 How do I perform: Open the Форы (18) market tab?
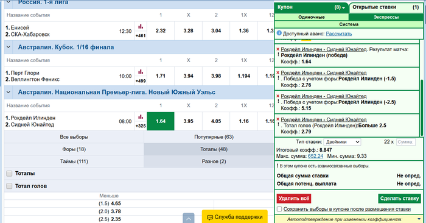[74, 149]
